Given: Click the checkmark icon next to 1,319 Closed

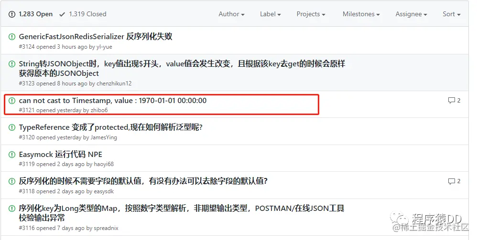Looking at the screenshot, I should pyautogui.click(x=62, y=14).
